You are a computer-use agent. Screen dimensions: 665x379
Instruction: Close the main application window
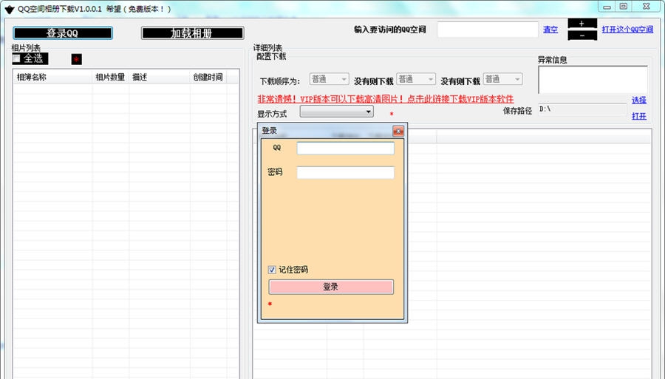pos(646,7)
